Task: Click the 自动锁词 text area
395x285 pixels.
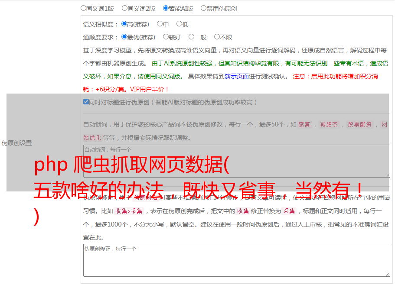Action: coord(237,161)
